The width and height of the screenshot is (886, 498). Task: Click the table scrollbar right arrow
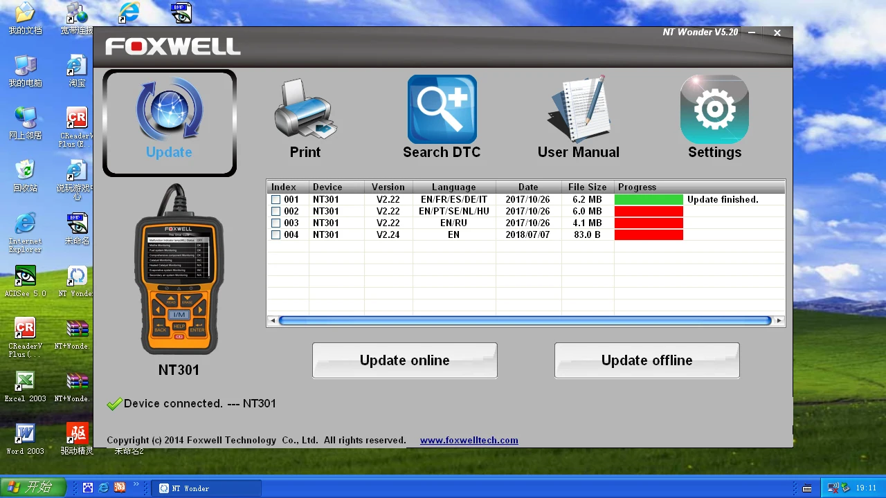coord(779,320)
